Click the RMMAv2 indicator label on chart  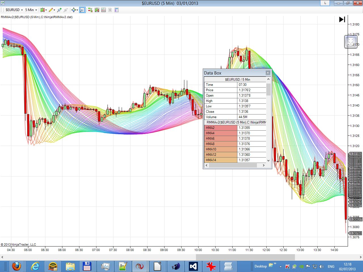point(37,17)
